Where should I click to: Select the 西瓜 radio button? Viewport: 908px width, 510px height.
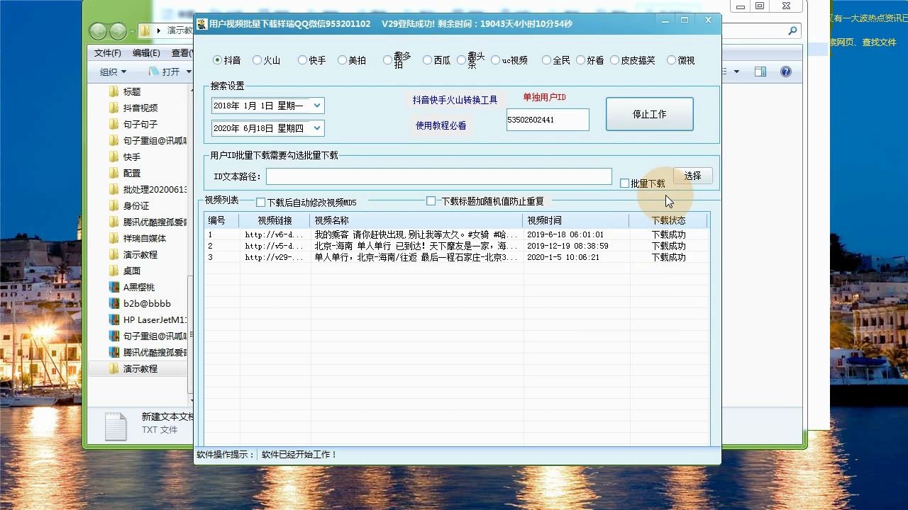427,60
